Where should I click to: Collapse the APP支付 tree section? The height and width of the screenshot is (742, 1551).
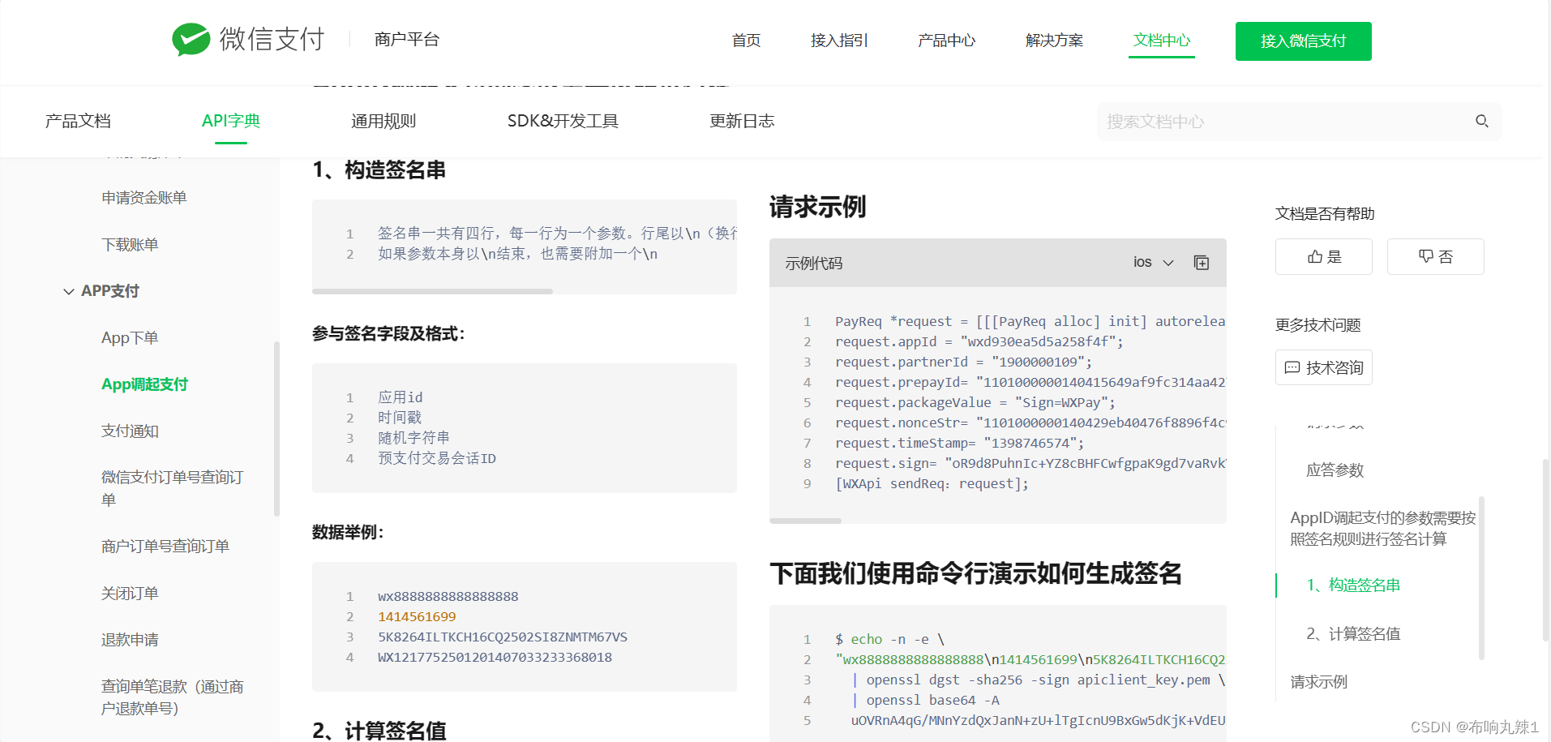click(x=69, y=291)
